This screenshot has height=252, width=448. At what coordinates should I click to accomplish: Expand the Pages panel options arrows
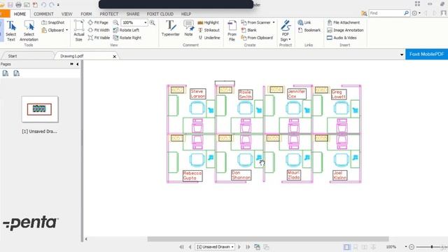coord(71,64)
